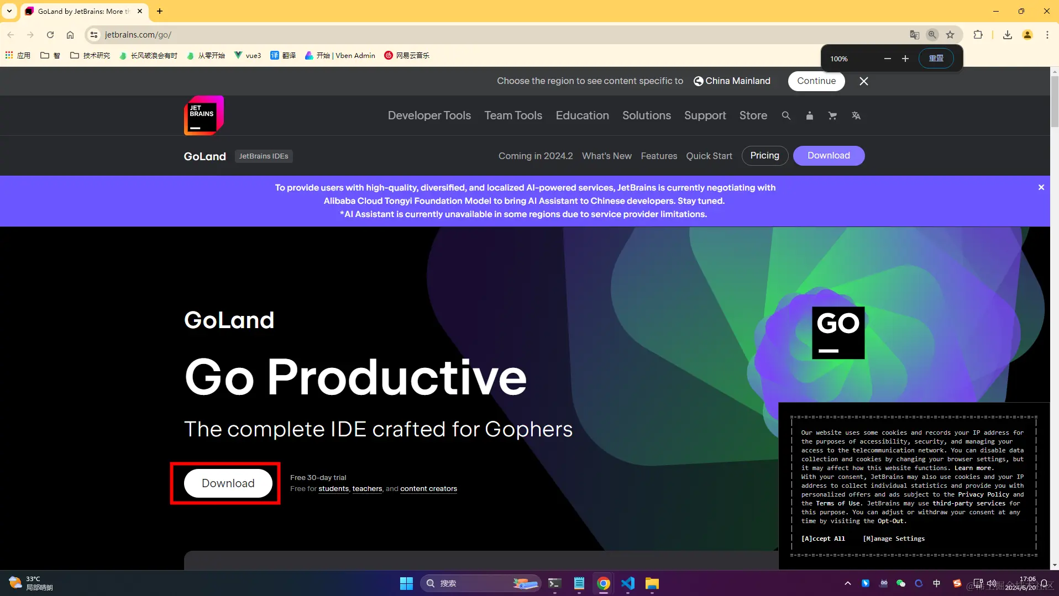
Task: Click the Google Translate icon in address bar
Action: click(915, 35)
